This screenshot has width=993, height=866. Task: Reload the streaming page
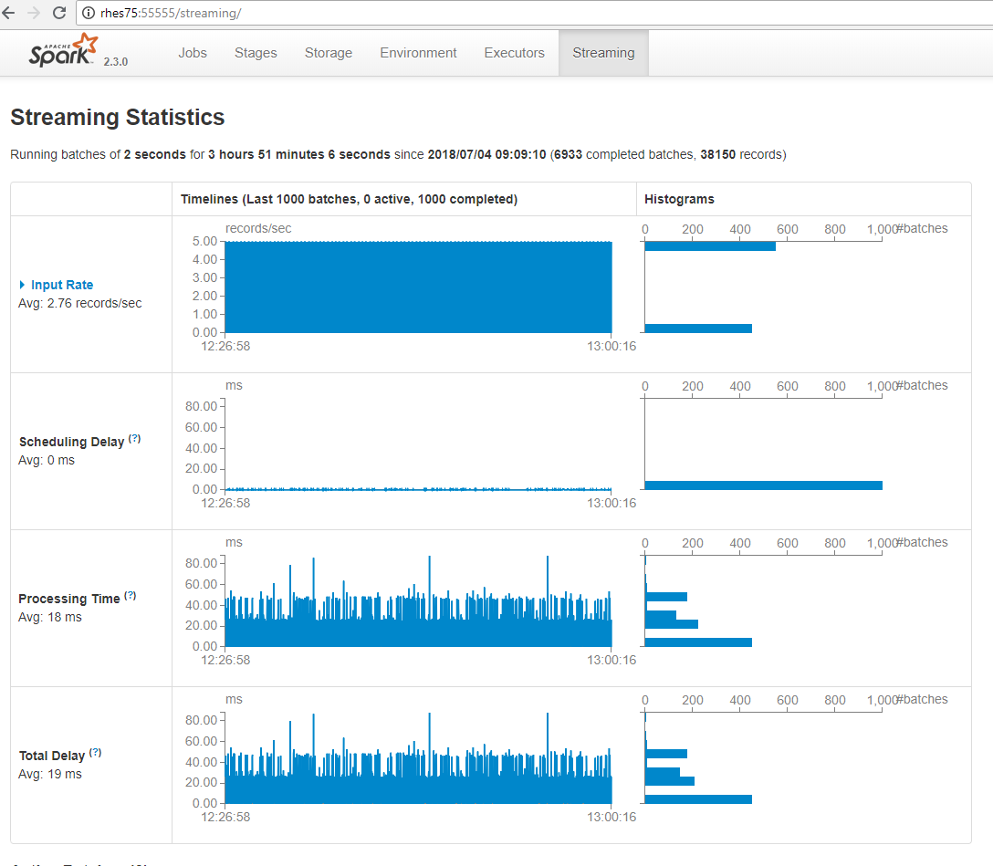tap(59, 14)
